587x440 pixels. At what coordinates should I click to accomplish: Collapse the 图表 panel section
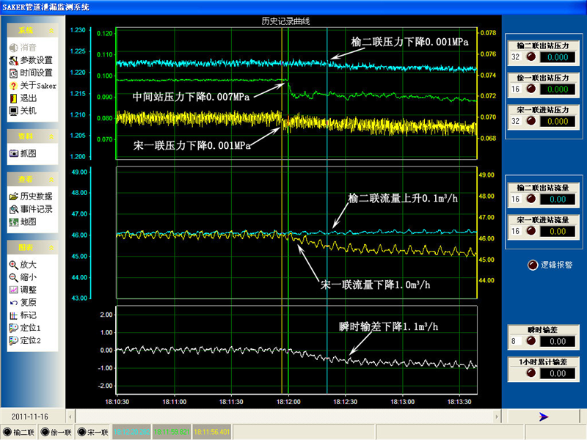click(x=51, y=248)
